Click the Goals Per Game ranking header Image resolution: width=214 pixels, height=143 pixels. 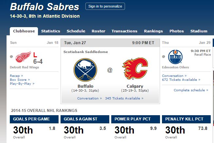[34, 119]
